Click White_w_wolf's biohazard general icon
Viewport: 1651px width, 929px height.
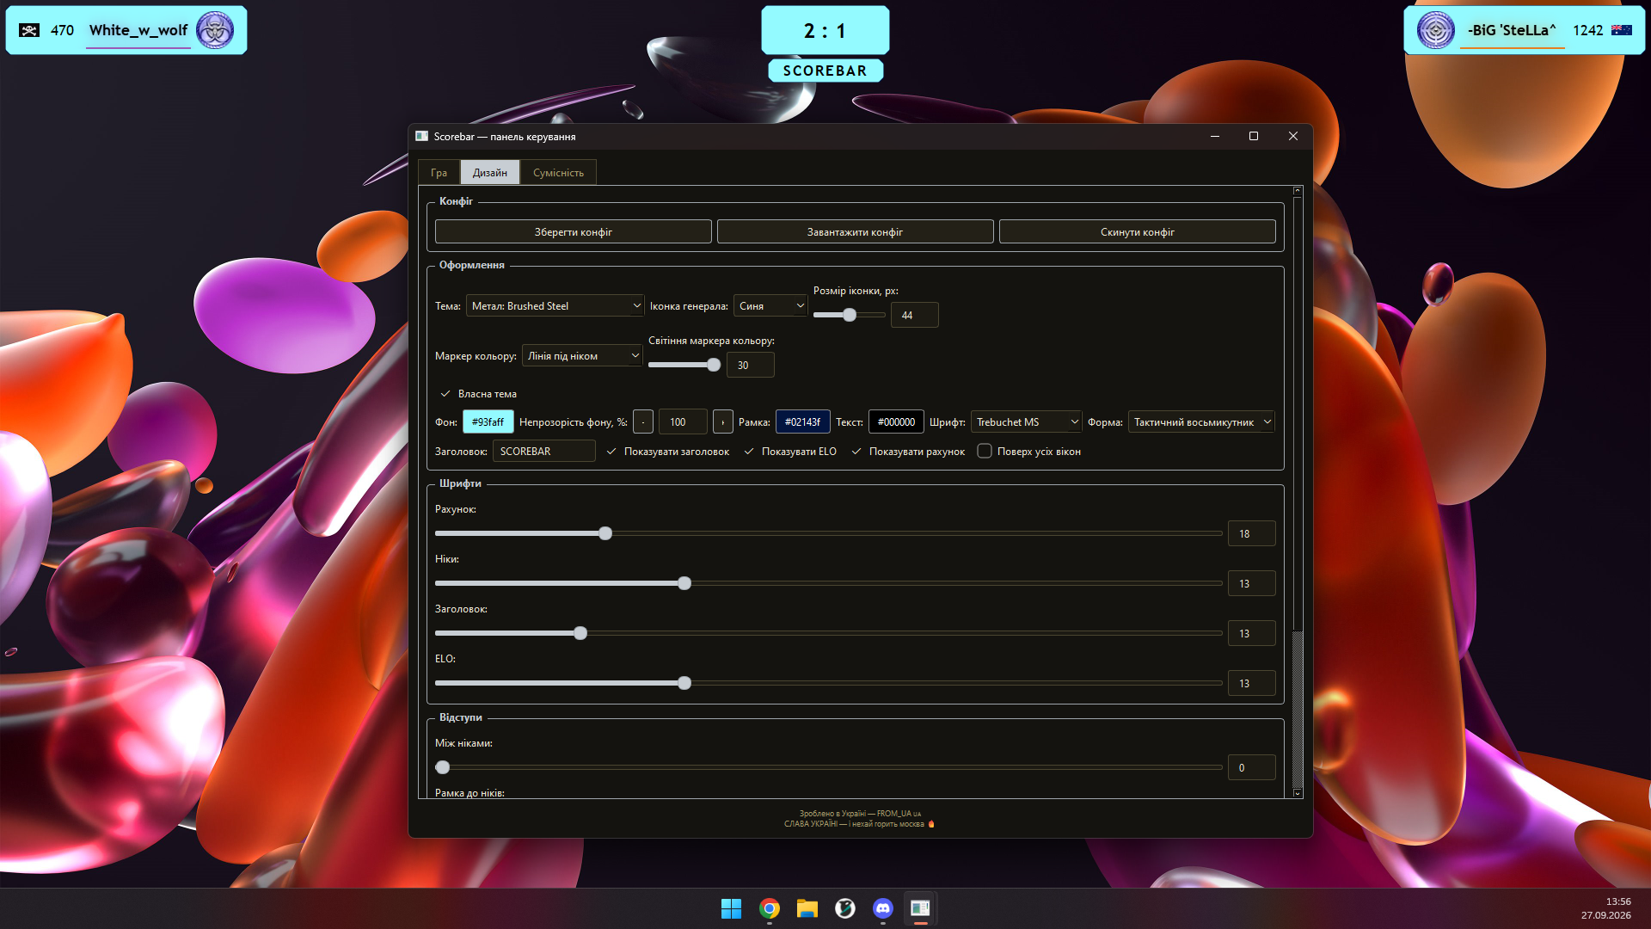point(215,30)
